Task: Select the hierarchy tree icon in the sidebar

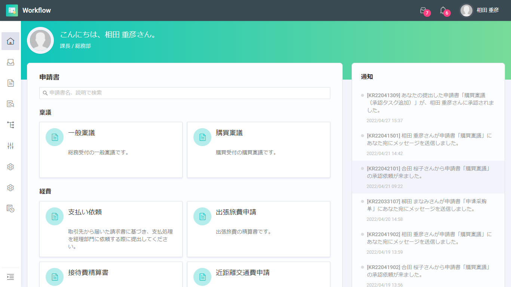Action: [x=10, y=125]
